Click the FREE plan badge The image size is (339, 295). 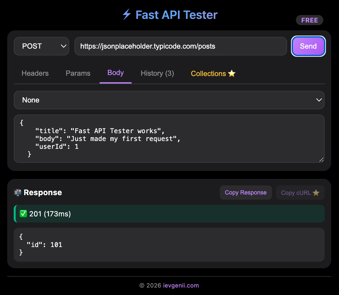pyautogui.click(x=309, y=20)
